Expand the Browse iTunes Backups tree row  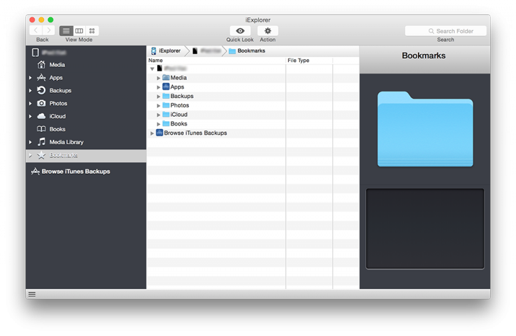click(x=152, y=133)
